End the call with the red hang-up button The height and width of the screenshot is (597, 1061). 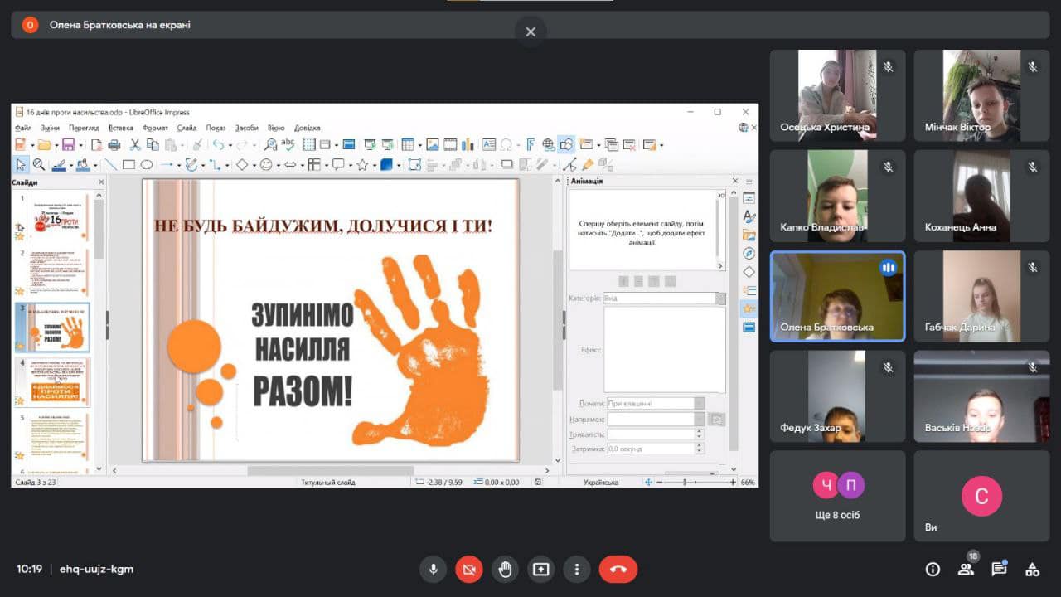coord(618,570)
